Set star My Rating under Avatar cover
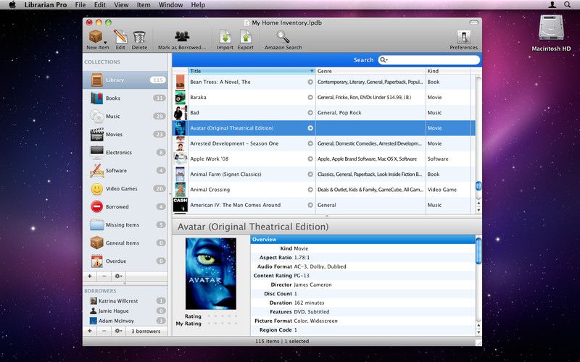This screenshot has width=580, height=362. tap(222, 324)
